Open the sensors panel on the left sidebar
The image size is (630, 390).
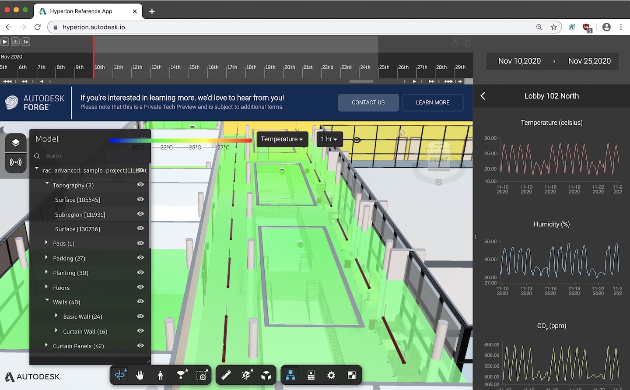coord(15,162)
